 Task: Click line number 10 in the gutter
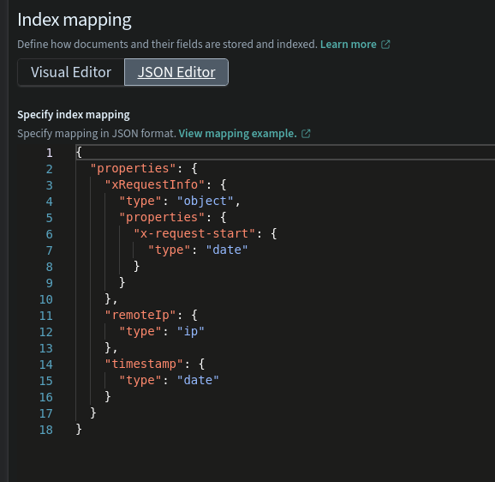(x=46, y=299)
